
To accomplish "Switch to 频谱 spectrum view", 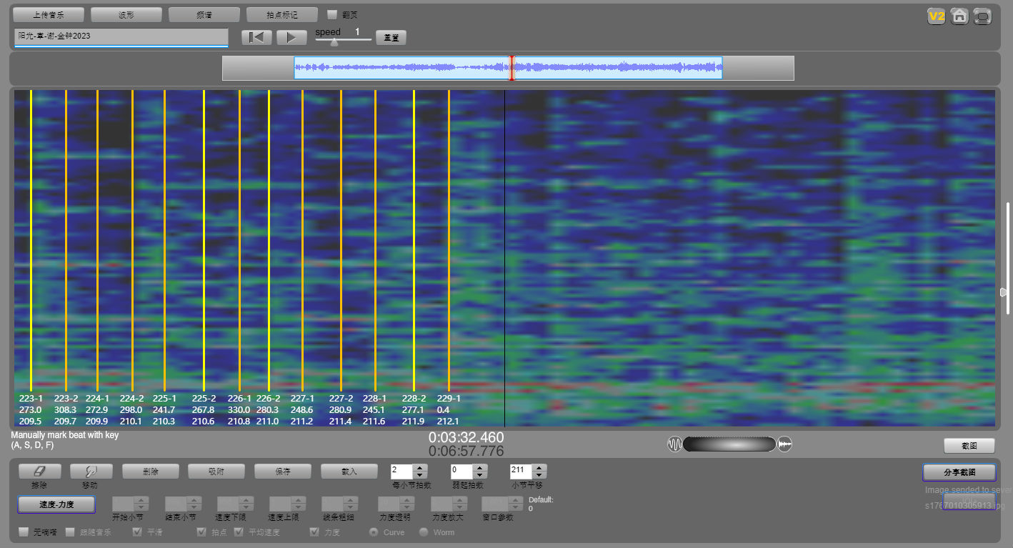I will click(204, 15).
